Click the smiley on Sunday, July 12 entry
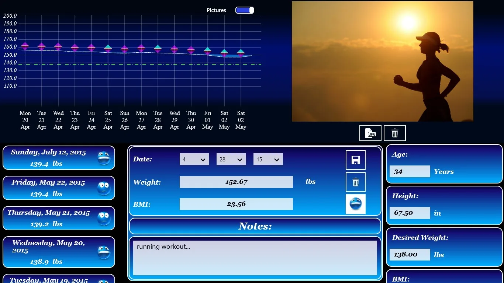Viewport: 504px width, 283px height. coord(104,158)
